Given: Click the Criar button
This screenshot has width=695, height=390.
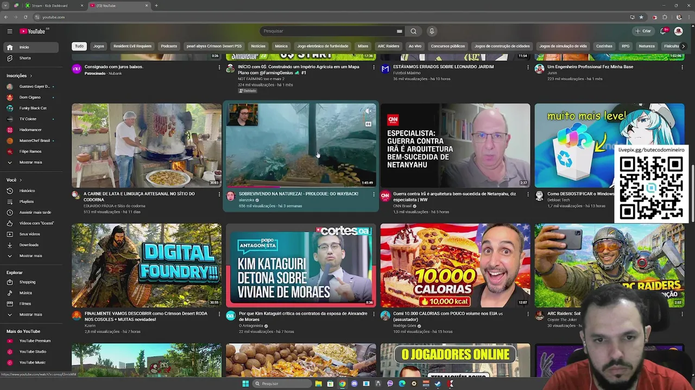Looking at the screenshot, I should click(643, 31).
